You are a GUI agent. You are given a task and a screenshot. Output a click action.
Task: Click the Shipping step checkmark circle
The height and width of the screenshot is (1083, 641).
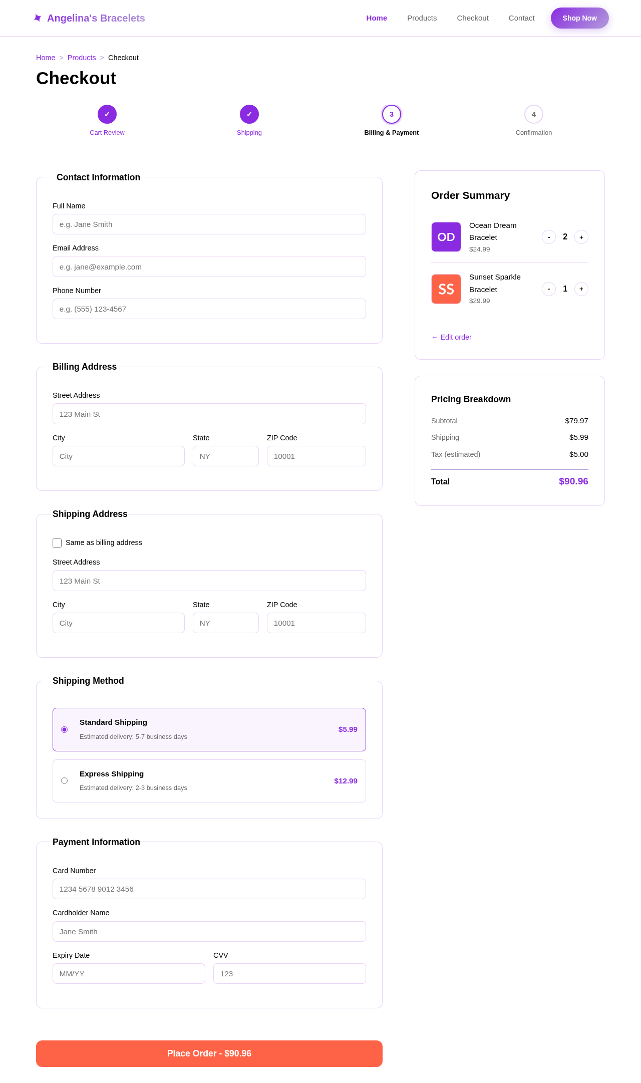pyautogui.click(x=249, y=114)
